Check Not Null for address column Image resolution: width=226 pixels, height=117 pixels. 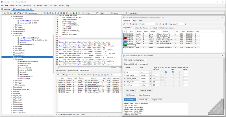(166, 85)
